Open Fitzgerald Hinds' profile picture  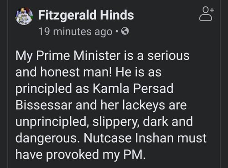pyautogui.click(x=24, y=16)
